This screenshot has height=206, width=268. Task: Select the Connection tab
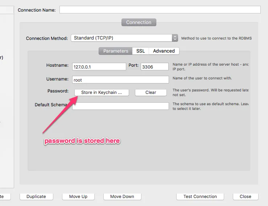pos(139,22)
